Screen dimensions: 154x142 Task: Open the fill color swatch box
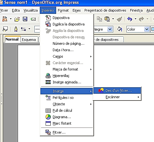(152, 29)
